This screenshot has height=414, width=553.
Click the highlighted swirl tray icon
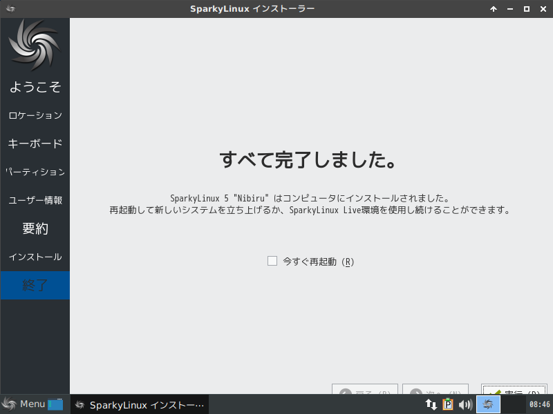(488, 404)
